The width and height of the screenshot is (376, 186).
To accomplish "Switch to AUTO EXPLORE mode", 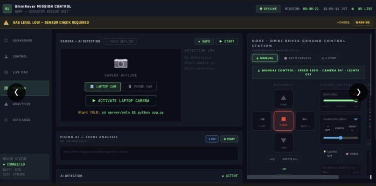I will coord(297,58).
